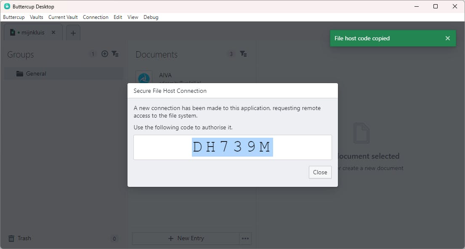This screenshot has width=465, height=249.
Task: Add a new group with plus icon
Action: click(105, 54)
